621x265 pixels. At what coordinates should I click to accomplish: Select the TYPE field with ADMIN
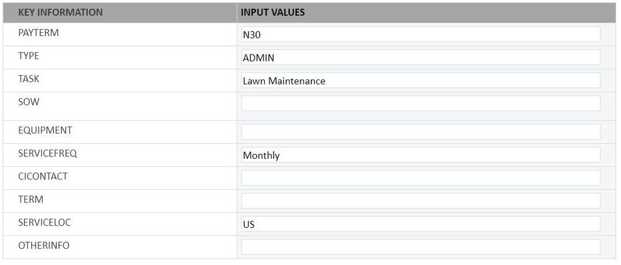pos(420,58)
